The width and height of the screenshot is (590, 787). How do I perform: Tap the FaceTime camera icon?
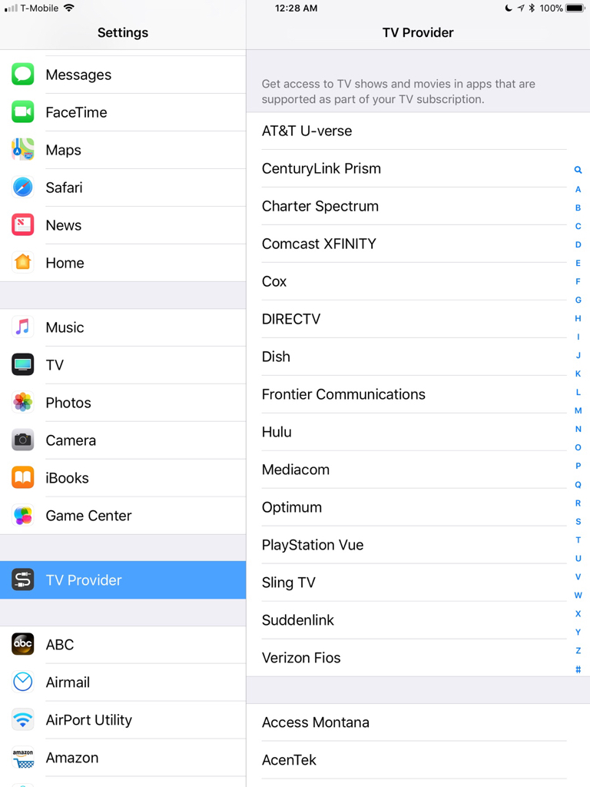click(22, 112)
